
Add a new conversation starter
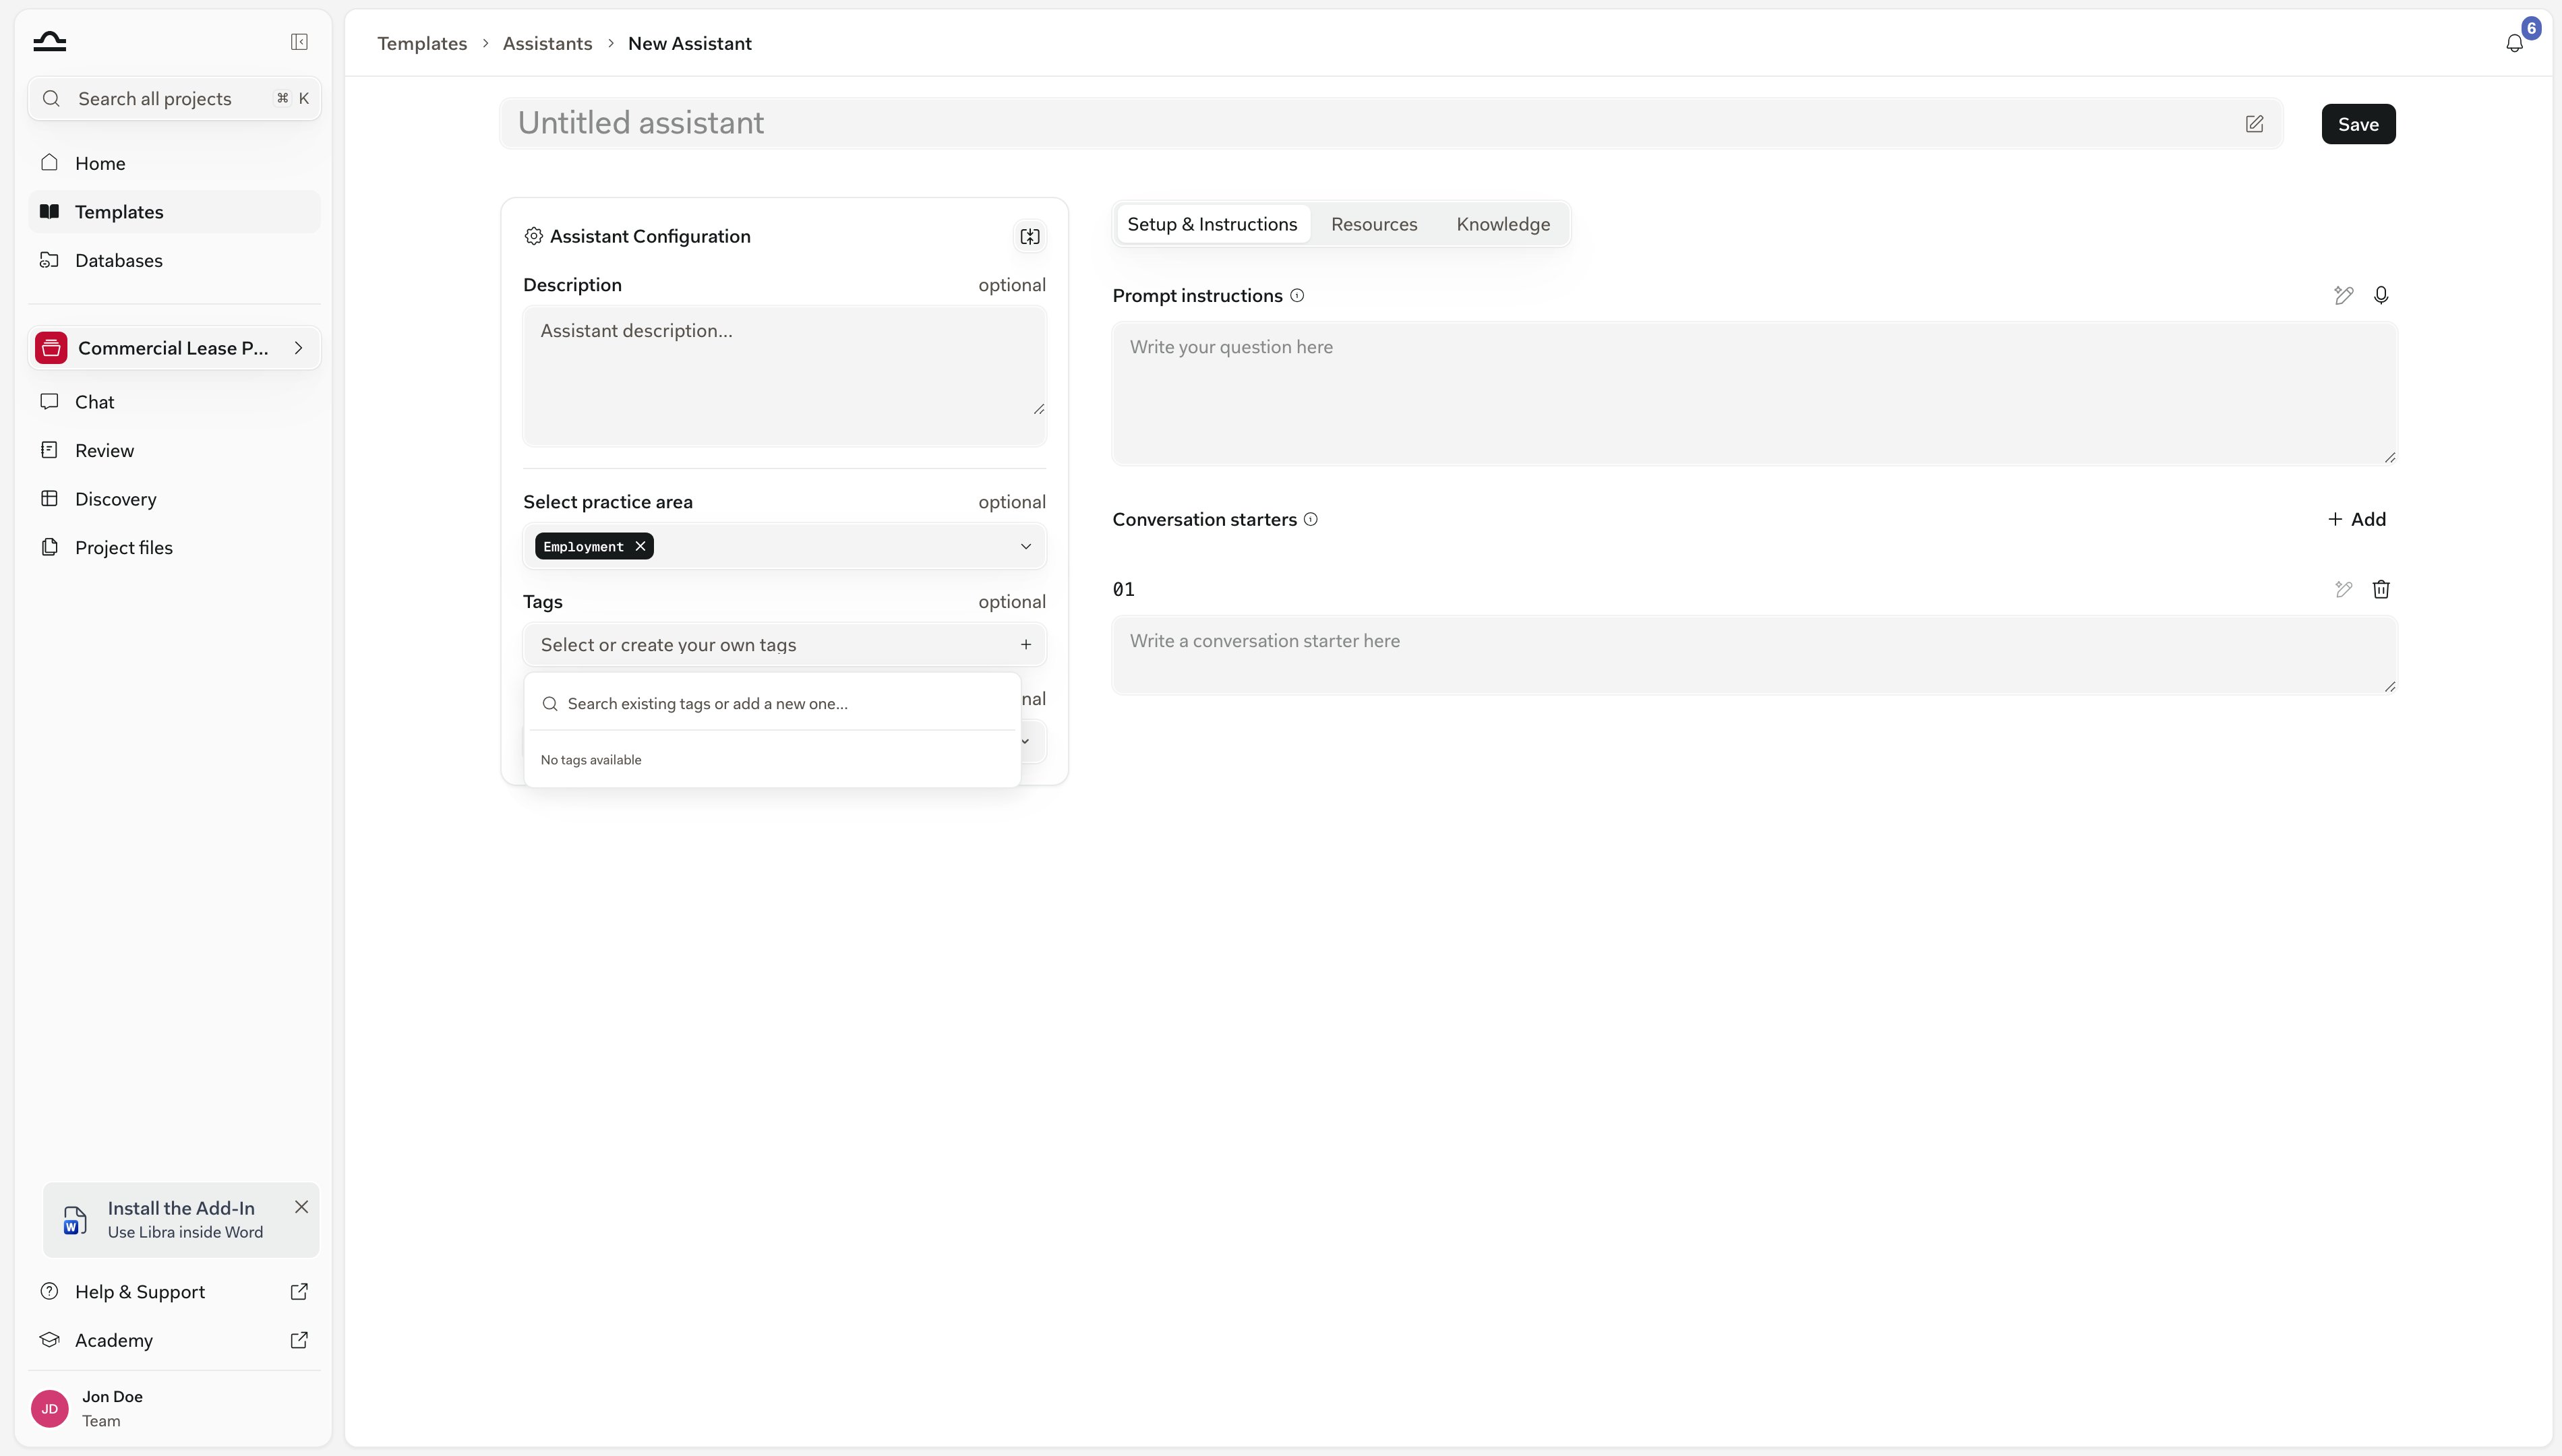pos(2357,519)
